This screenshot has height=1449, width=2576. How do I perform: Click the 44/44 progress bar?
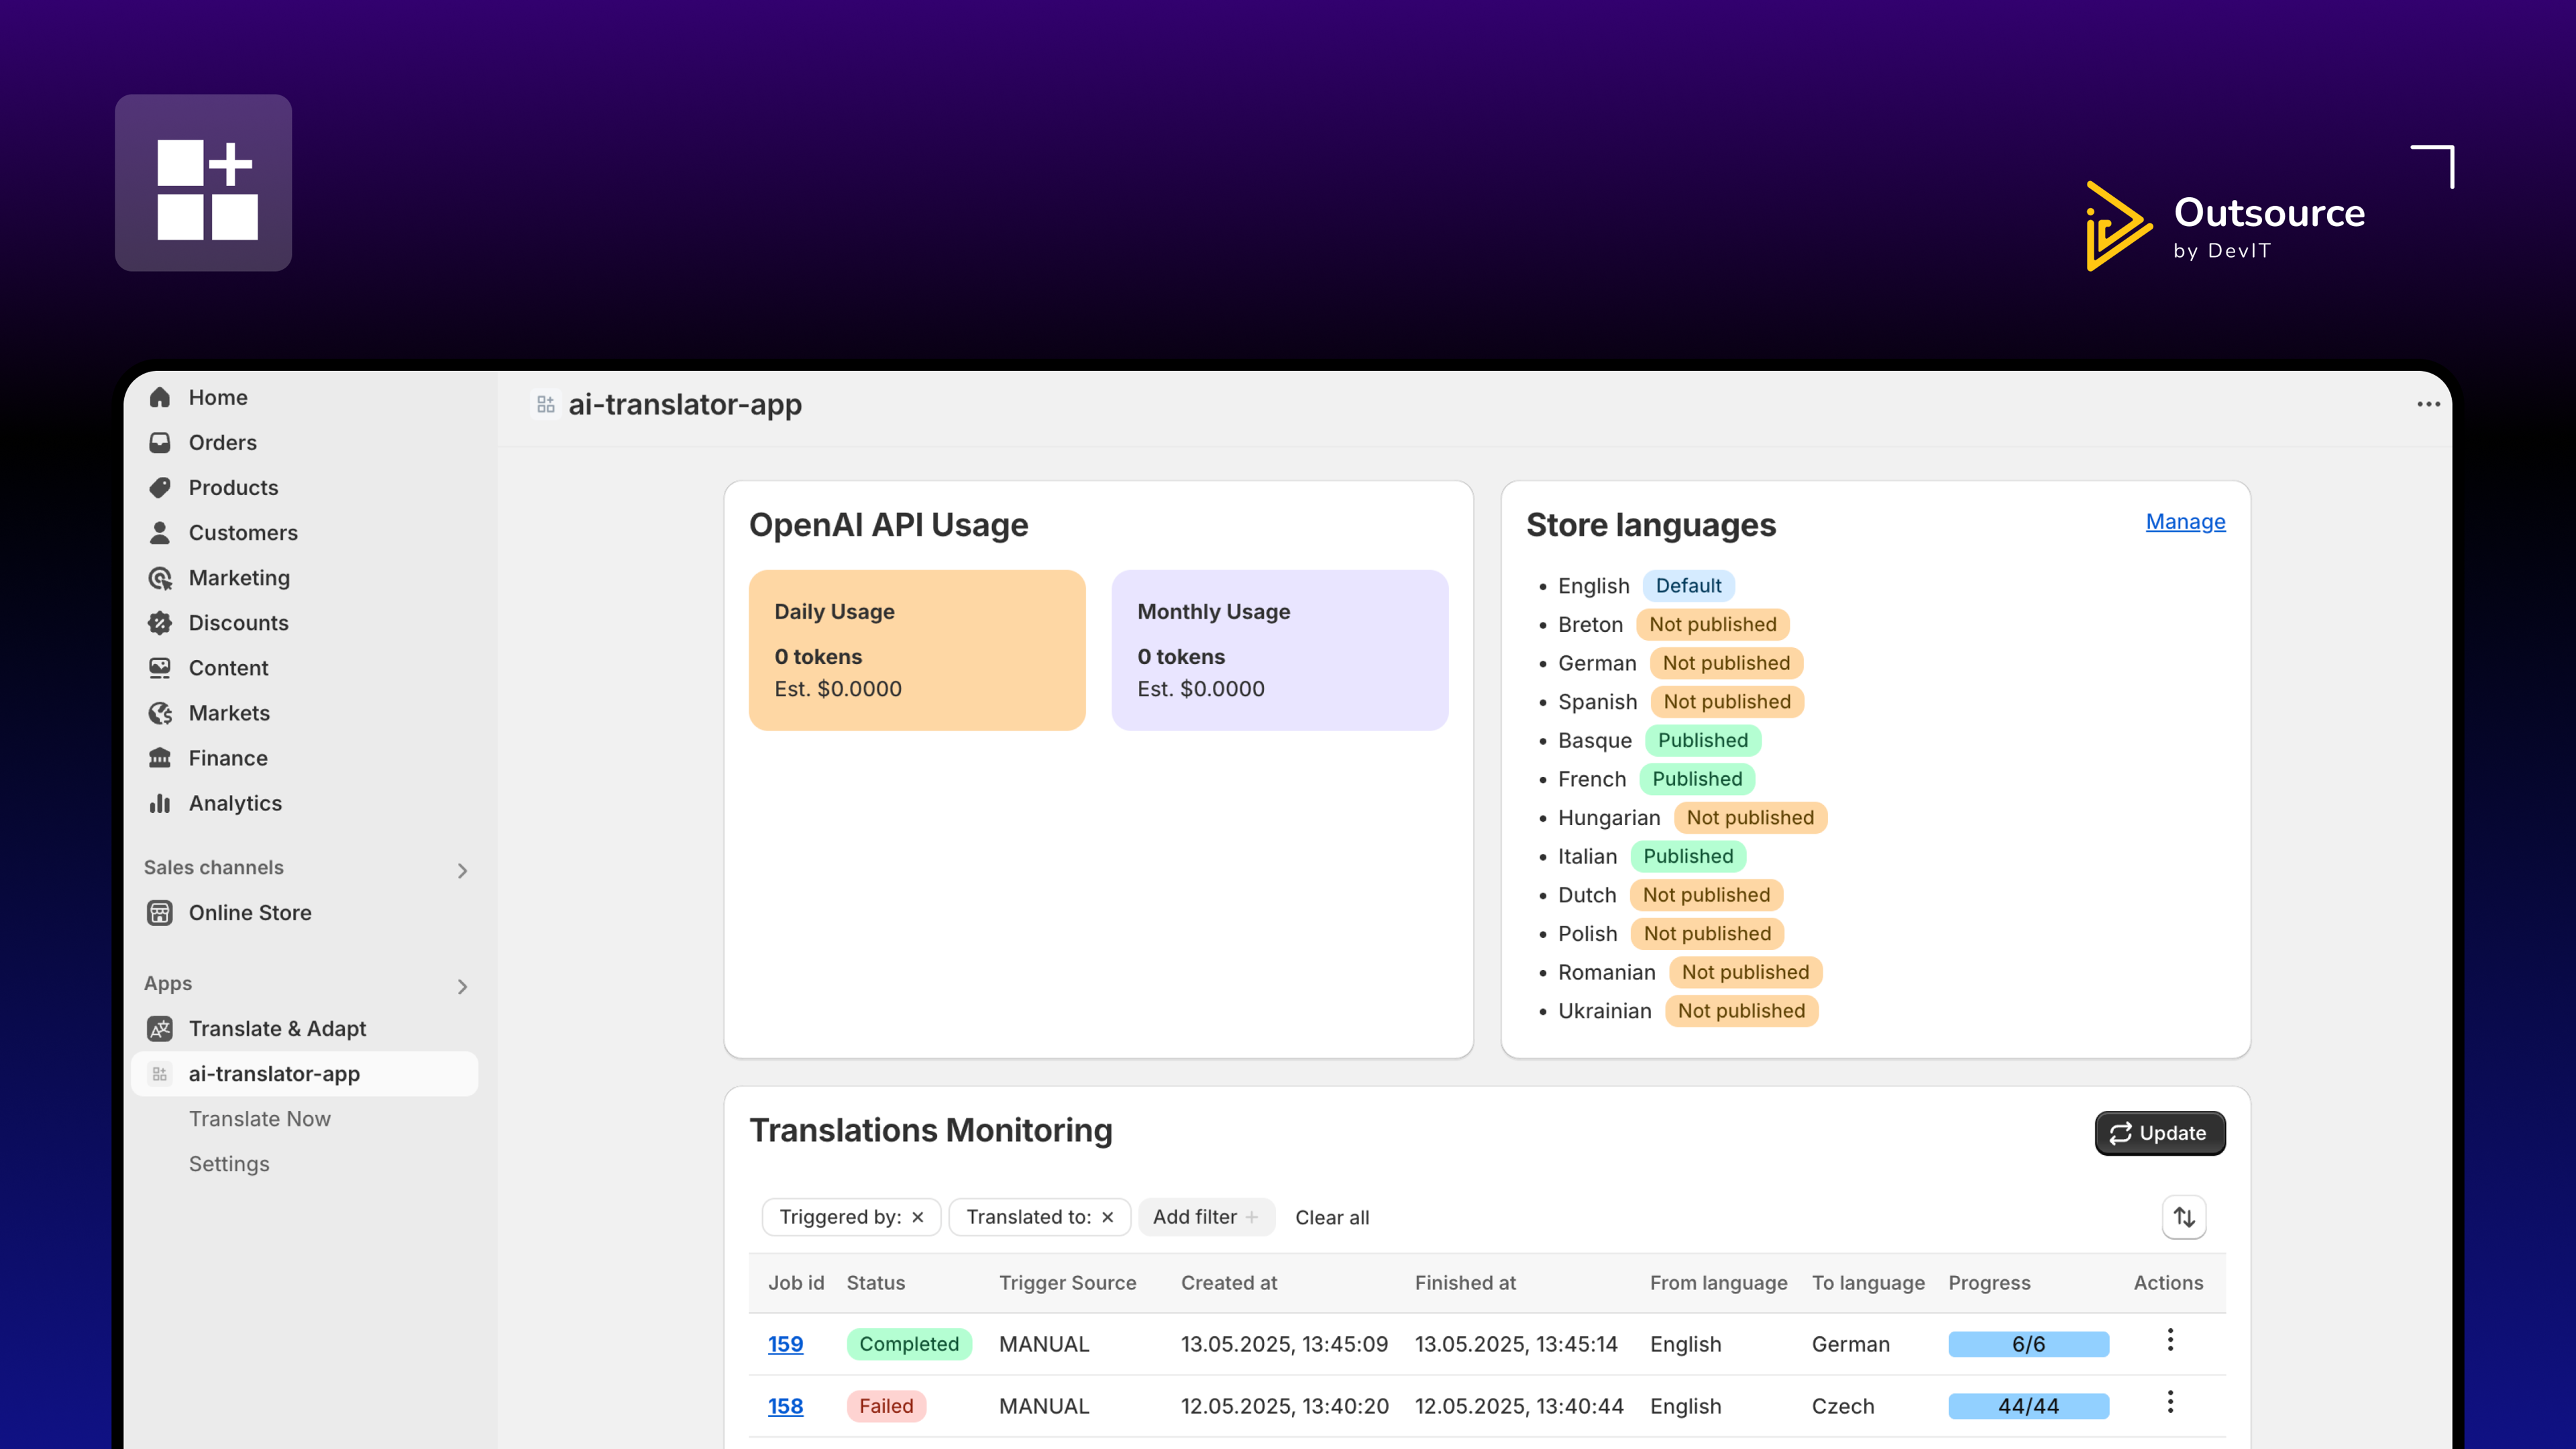(2028, 1405)
